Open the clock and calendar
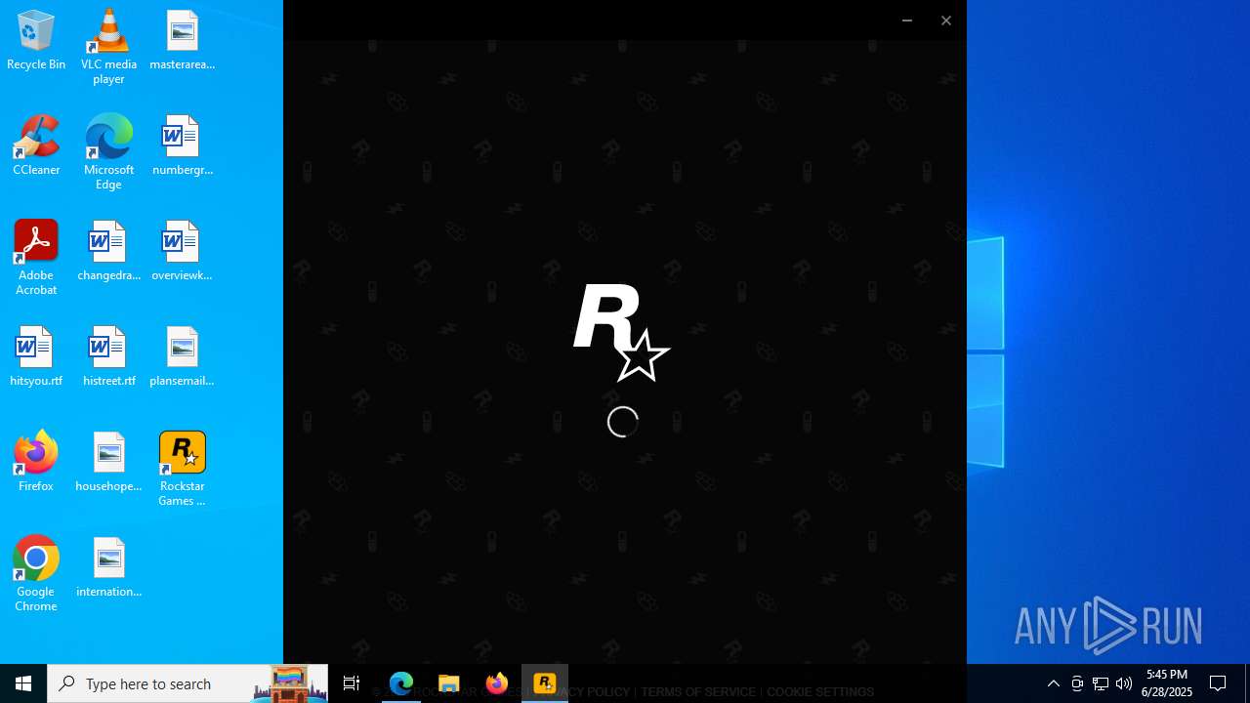Screen dimensions: 1250x703 click(x=1167, y=683)
